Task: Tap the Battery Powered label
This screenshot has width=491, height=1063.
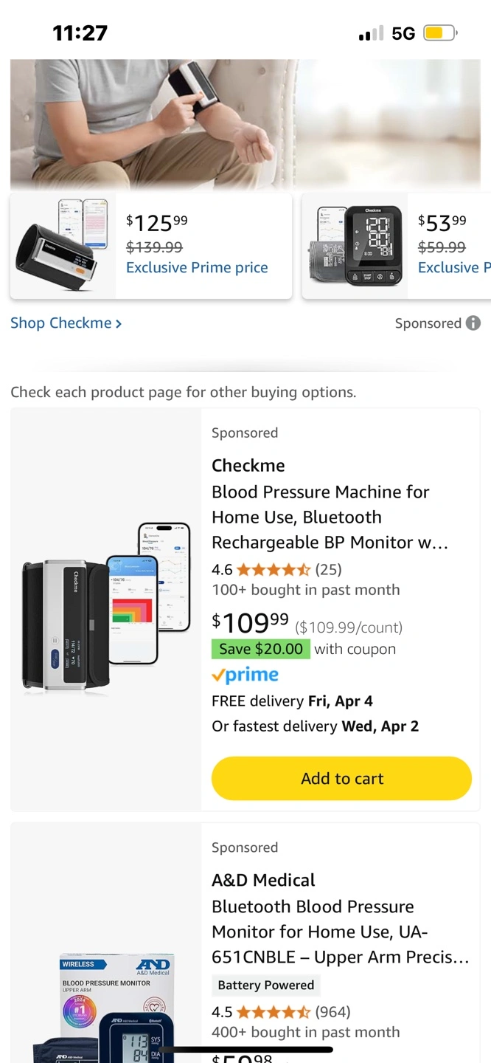Action: coord(265,985)
